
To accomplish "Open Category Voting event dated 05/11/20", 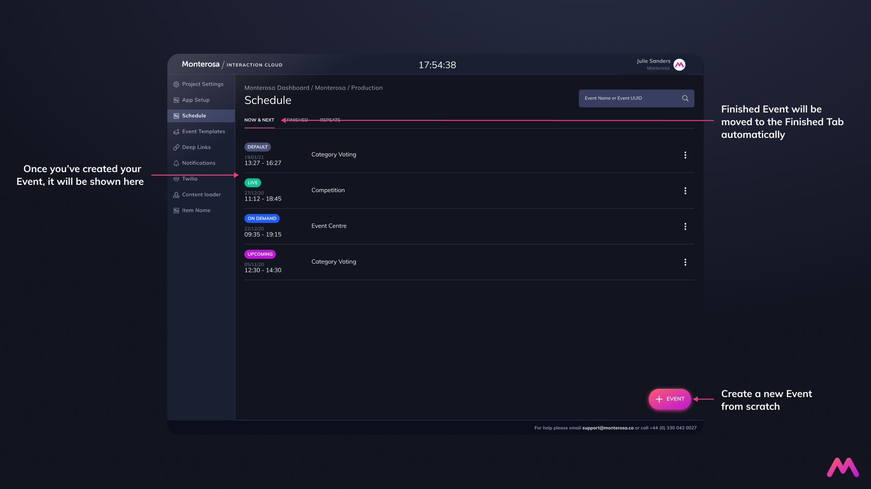I will 334,262.
